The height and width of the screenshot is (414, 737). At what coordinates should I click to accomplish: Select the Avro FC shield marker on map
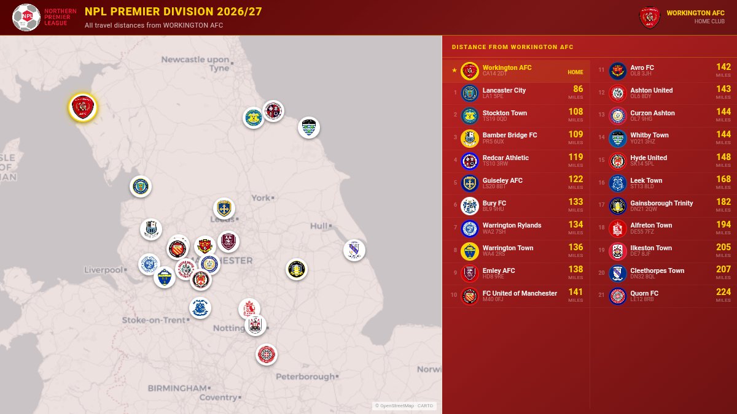[x=205, y=246]
